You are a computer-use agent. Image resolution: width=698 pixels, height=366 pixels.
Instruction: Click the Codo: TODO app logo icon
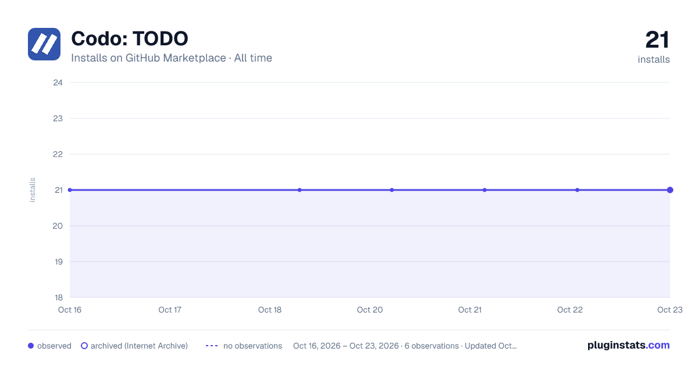coord(44,44)
